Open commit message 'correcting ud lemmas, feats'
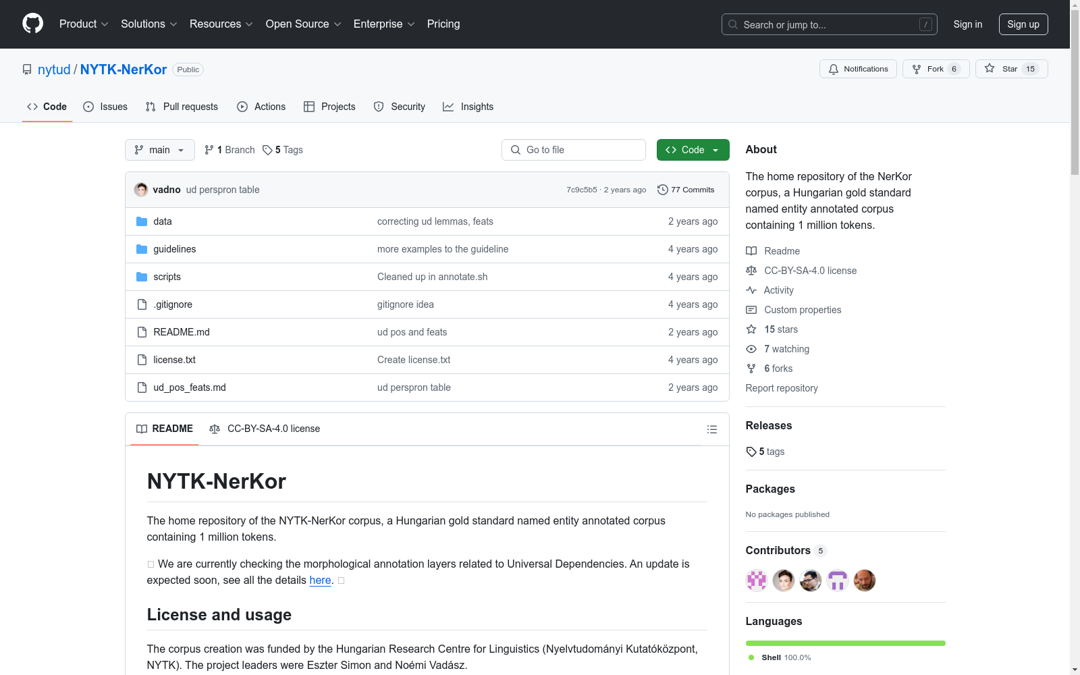1080x675 pixels. coord(435,221)
